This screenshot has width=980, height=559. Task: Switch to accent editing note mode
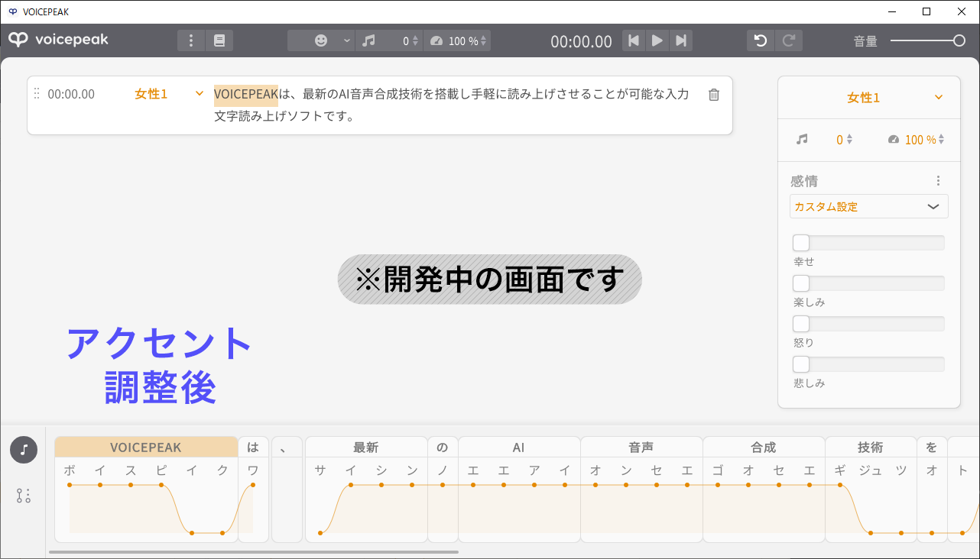24,450
